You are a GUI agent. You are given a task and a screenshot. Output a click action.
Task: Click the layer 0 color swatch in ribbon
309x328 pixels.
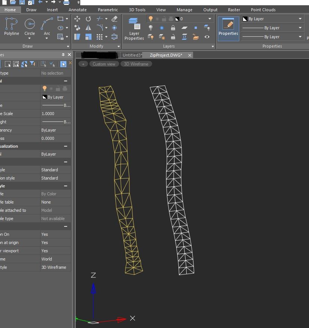pyautogui.click(x=177, y=19)
